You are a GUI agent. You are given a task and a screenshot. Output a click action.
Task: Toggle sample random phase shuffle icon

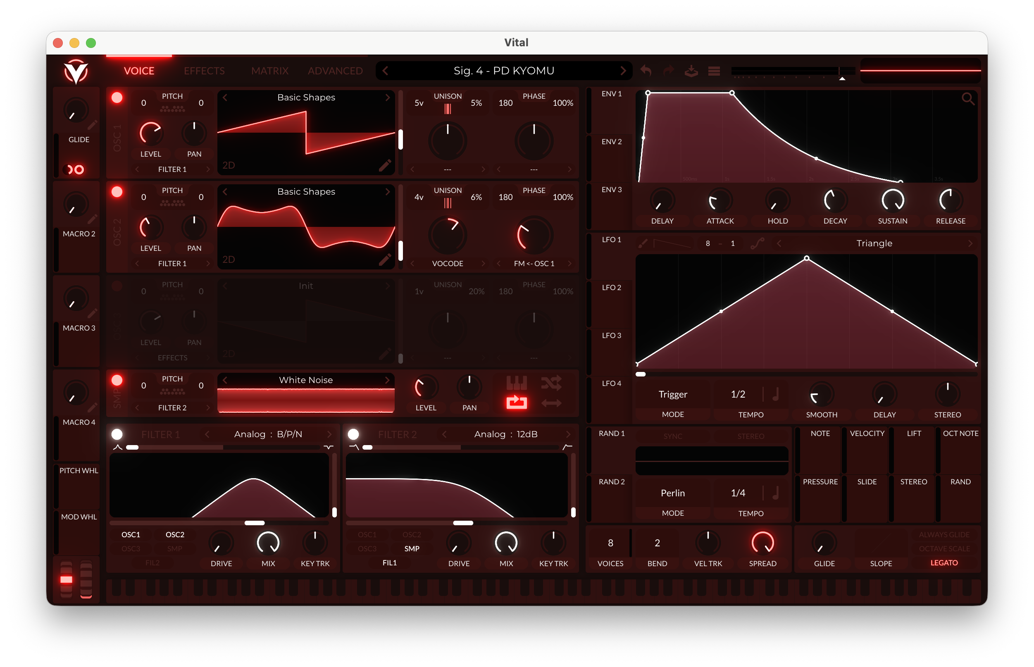[x=551, y=383]
